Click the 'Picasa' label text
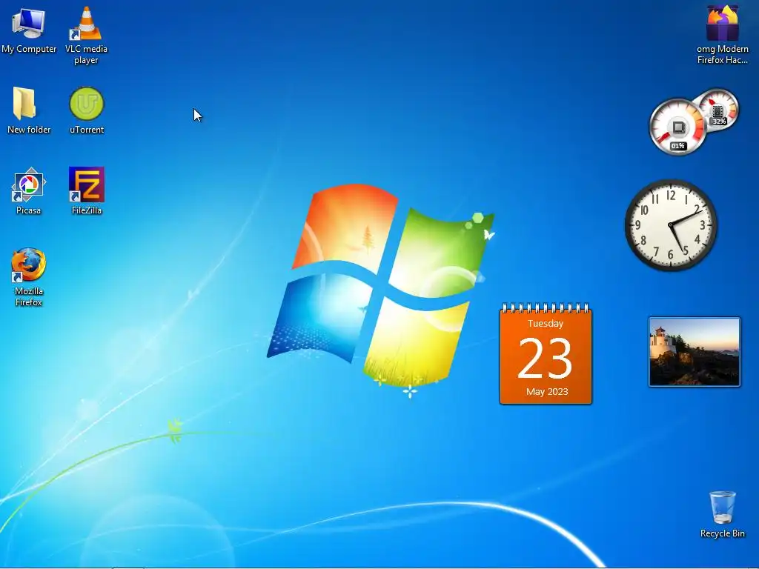 click(x=29, y=210)
